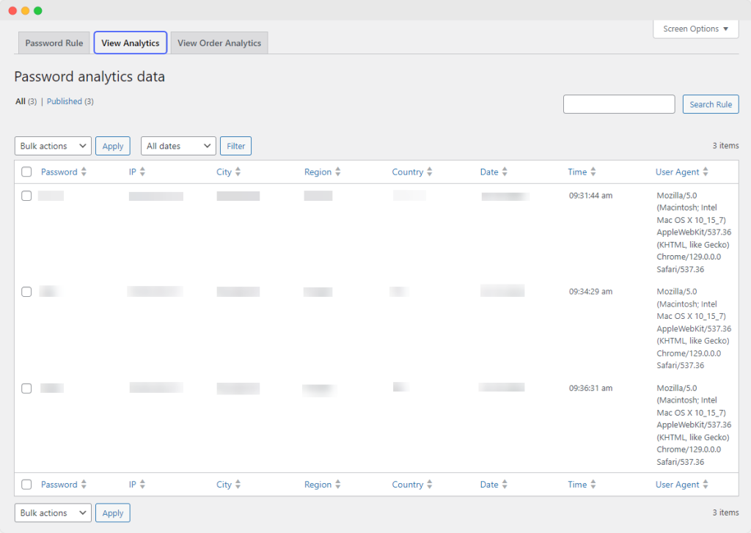Switch to the Password Rule tab

pos(54,43)
